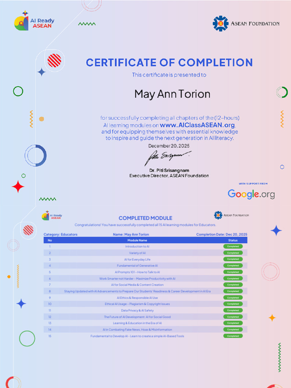Click Completed badge for Data Privacy & AI Safety
Screen dimensions: 291x388
click(233, 310)
